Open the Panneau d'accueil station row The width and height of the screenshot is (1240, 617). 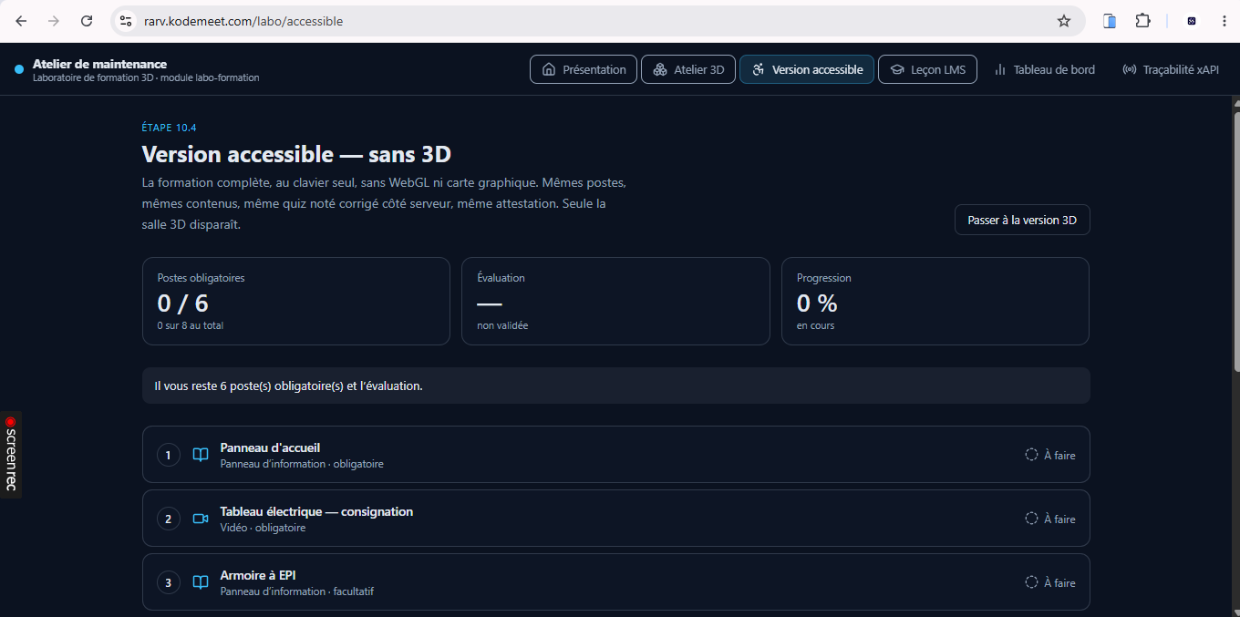point(616,454)
